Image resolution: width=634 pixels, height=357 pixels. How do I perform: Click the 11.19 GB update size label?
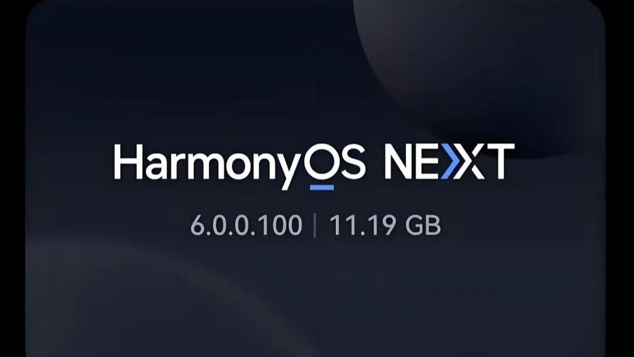point(385,225)
